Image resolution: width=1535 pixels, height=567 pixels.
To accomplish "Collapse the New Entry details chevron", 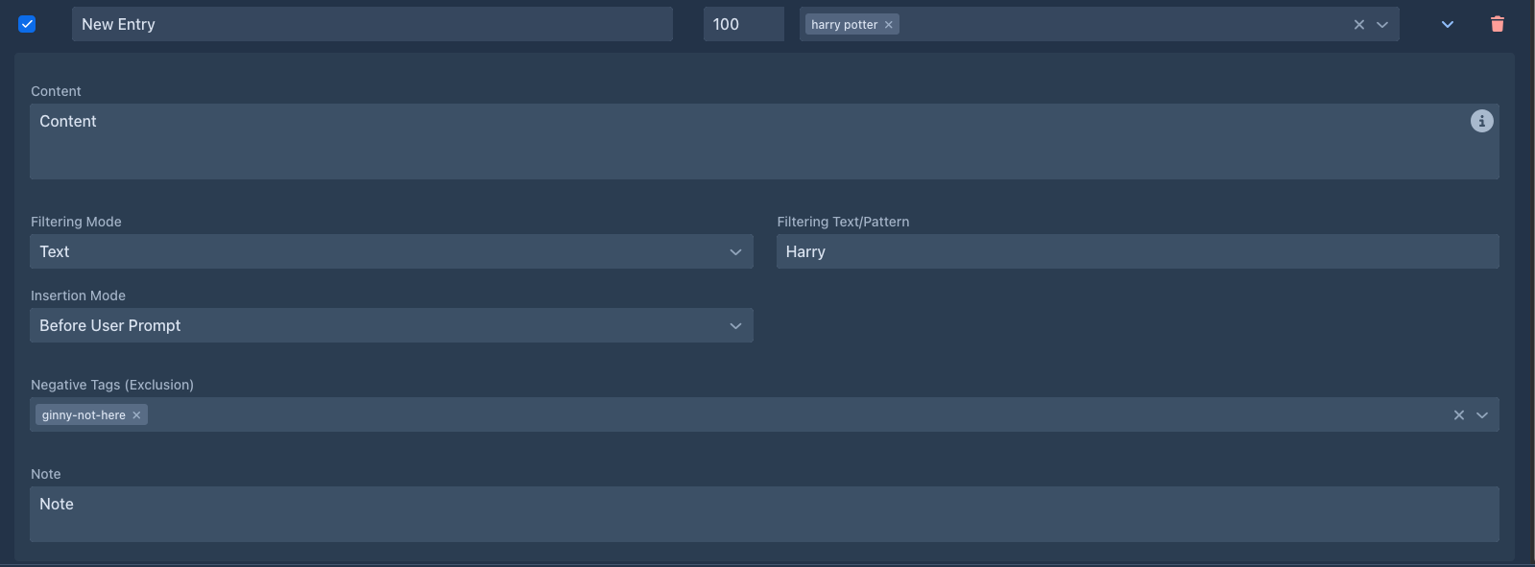I will 1447,24.
